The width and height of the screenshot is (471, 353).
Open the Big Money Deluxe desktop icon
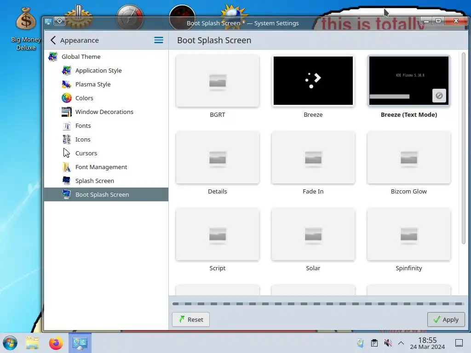(26, 29)
